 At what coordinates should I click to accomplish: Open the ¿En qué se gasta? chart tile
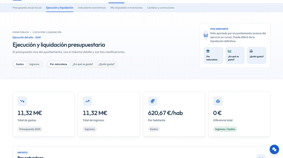point(235,55)
